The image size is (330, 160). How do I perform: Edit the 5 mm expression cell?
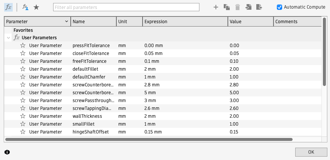(x=185, y=92)
